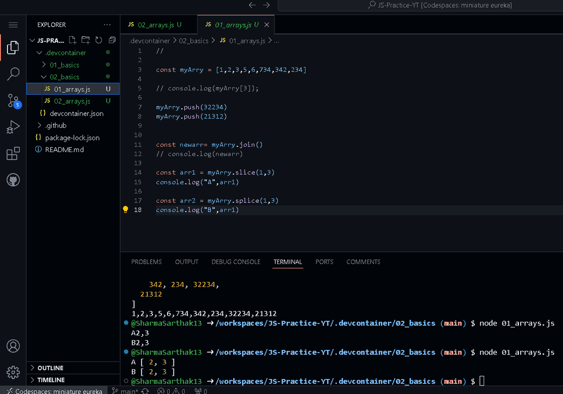Refresh the Explorer file tree
This screenshot has width=563, height=394.
(99, 40)
